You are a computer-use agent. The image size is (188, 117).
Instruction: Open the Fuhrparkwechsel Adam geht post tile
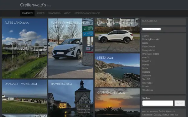[x=71, y=48]
